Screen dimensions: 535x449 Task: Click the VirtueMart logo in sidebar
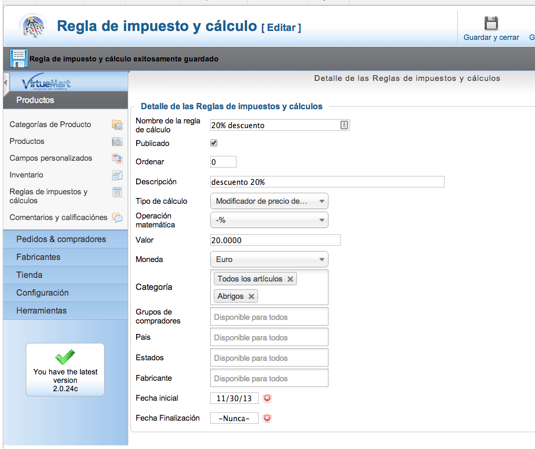point(46,82)
